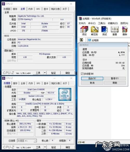Switch to 关于 tab in upper CPU-Z
The height and width of the screenshot is (152, 130).
[x=65, y=9]
